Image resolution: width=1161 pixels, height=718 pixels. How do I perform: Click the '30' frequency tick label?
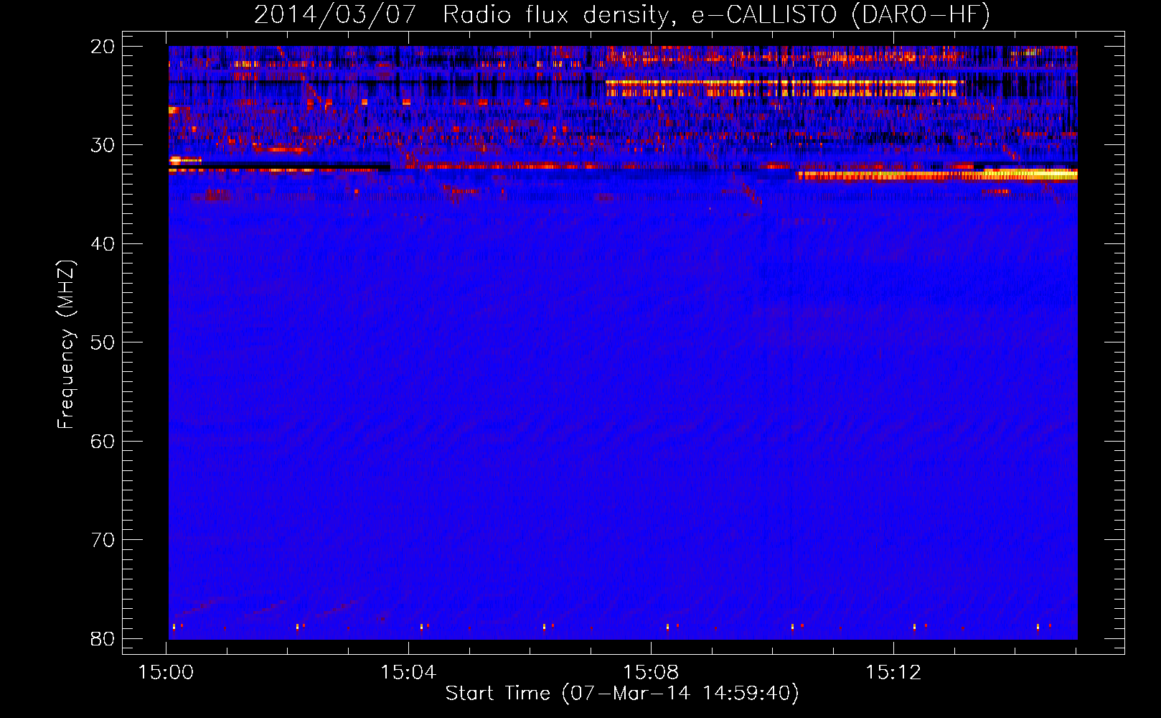(103, 145)
